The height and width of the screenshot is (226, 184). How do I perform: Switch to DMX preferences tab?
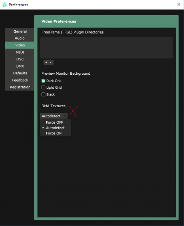coord(20,66)
